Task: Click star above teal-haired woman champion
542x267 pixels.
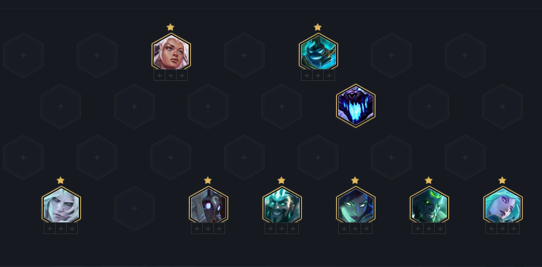Action: (502, 180)
